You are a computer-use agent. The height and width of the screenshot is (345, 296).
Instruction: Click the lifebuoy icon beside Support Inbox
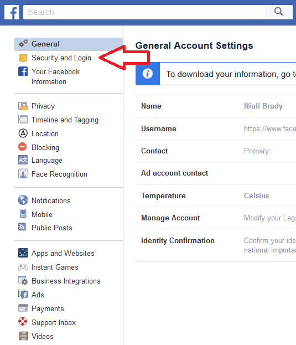coord(23,321)
